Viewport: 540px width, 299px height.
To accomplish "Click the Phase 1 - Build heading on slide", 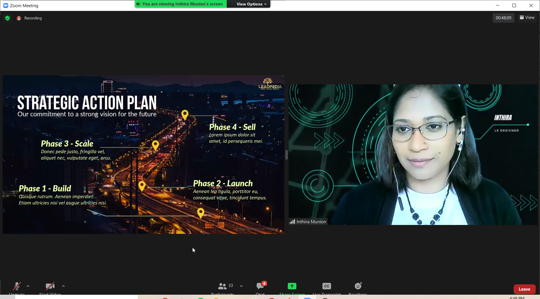I will [x=45, y=189].
